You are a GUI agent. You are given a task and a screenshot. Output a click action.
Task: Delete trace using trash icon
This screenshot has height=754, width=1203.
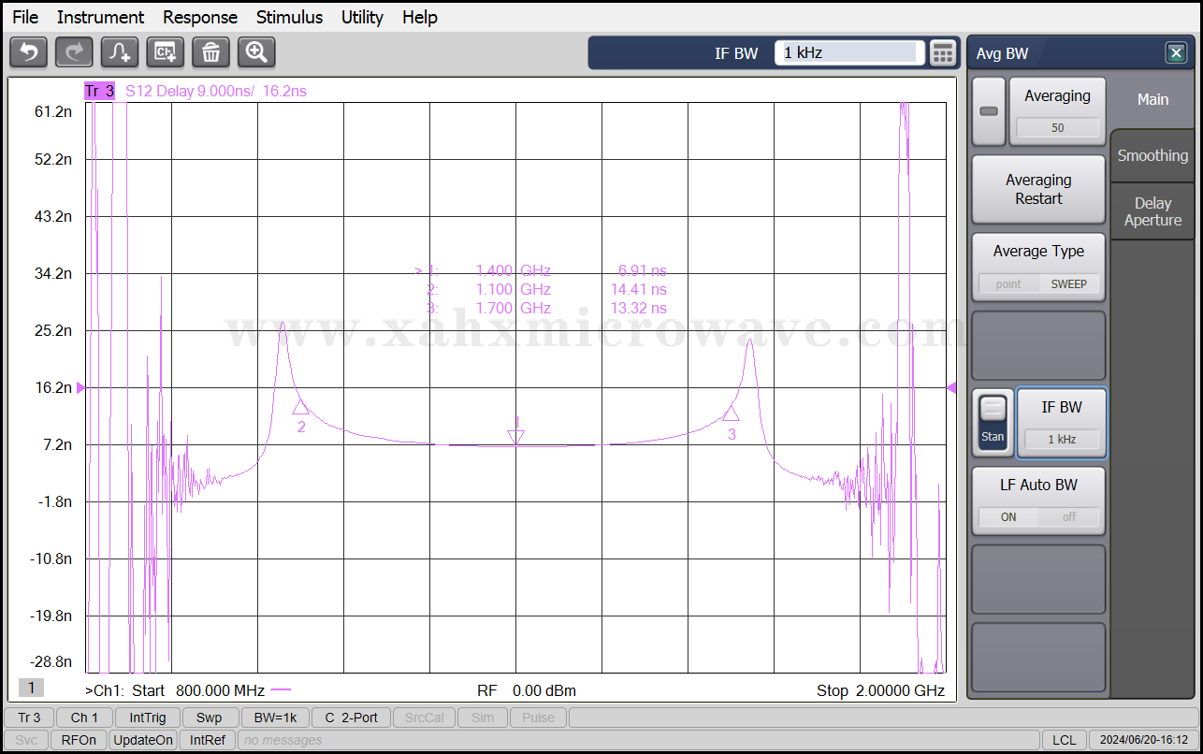(x=210, y=52)
